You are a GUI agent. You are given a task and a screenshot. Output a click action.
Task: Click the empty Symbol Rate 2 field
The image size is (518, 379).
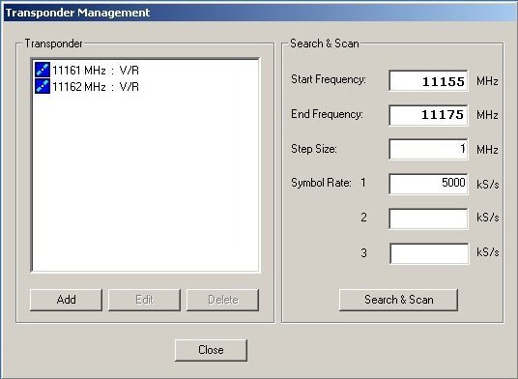coord(428,219)
